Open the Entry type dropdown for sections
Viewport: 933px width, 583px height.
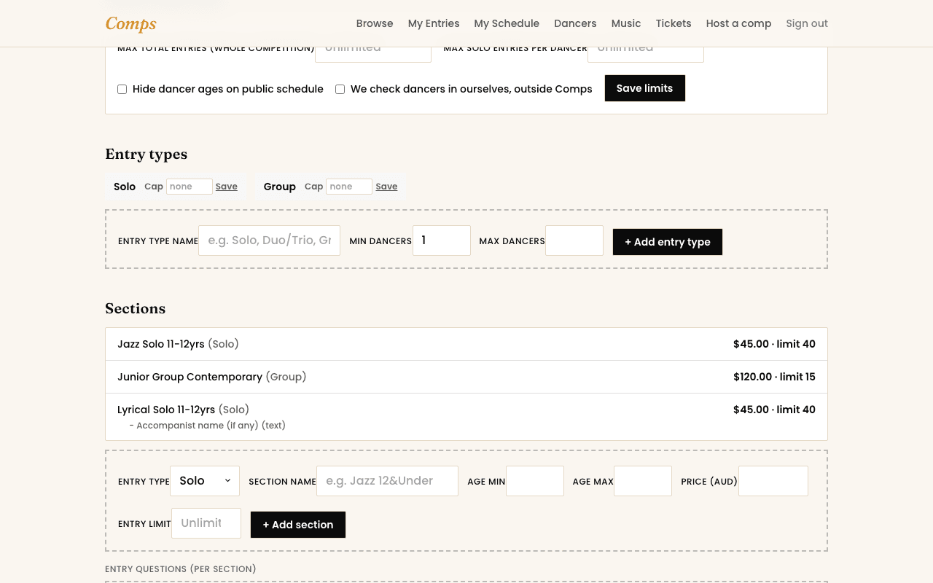pos(205,481)
